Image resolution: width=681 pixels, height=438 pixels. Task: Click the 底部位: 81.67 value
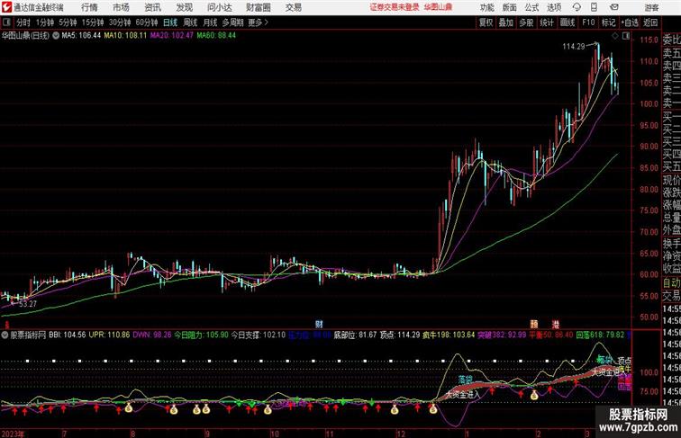(355, 335)
